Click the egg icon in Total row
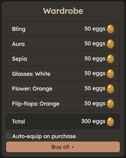This screenshot has height=158, width=126. [110, 122]
